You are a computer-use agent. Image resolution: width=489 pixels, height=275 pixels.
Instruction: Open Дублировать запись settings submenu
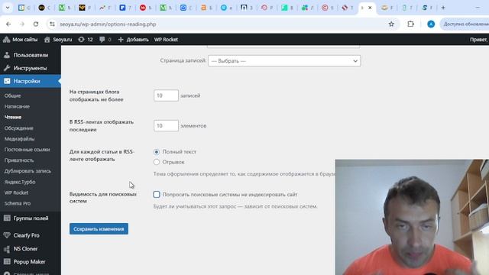pos(28,171)
